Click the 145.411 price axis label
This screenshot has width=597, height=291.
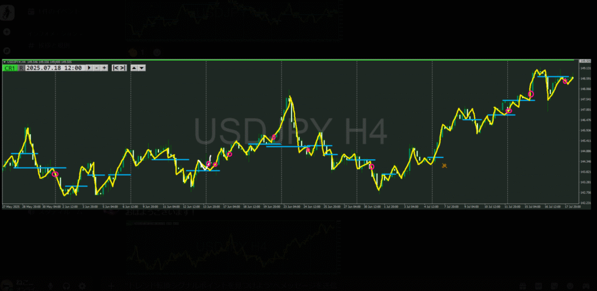(x=585, y=141)
